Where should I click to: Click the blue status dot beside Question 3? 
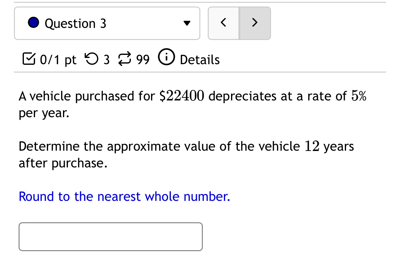33,23
